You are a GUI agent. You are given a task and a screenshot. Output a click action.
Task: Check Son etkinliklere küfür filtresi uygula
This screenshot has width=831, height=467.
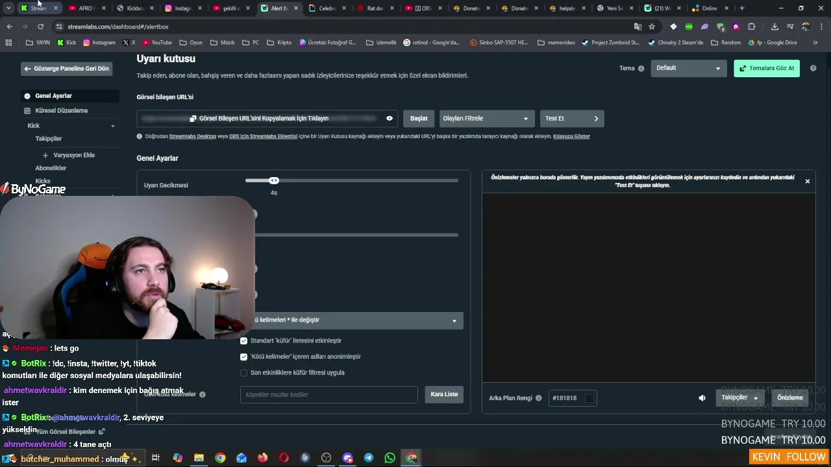click(x=244, y=373)
